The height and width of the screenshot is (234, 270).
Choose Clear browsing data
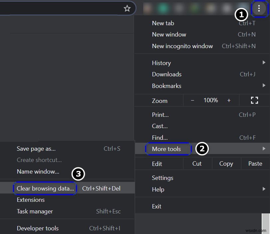[x=45, y=188]
